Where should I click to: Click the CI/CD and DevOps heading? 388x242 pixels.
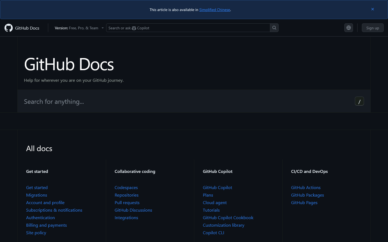(x=309, y=171)
